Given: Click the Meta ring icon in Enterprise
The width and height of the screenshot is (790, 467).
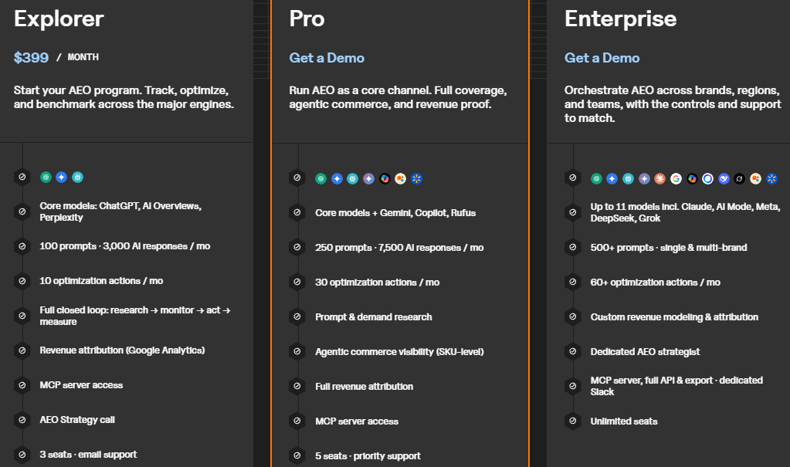Looking at the screenshot, I should tap(708, 179).
